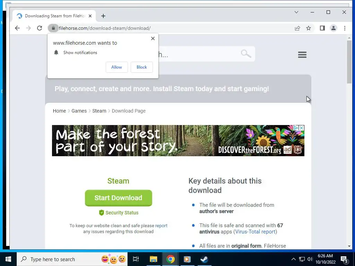Click the Steam heading above the download
The height and width of the screenshot is (266, 355).
118,181
